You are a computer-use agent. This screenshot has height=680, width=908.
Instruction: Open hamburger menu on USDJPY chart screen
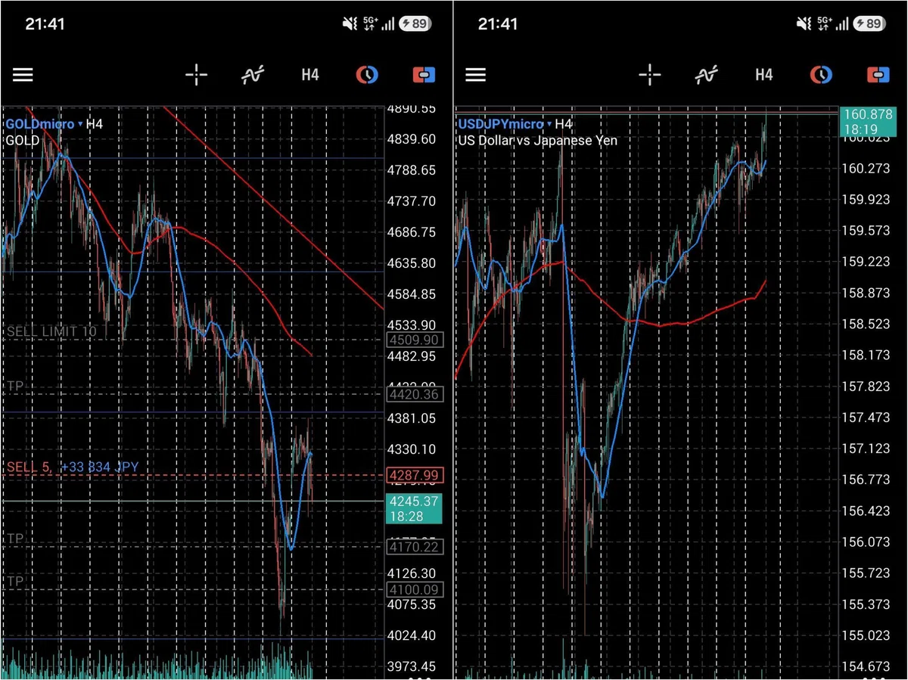click(x=475, y=75)
